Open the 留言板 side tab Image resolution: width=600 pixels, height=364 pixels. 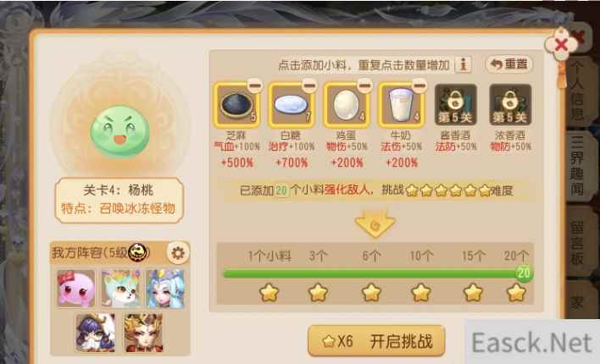[577, 241]
